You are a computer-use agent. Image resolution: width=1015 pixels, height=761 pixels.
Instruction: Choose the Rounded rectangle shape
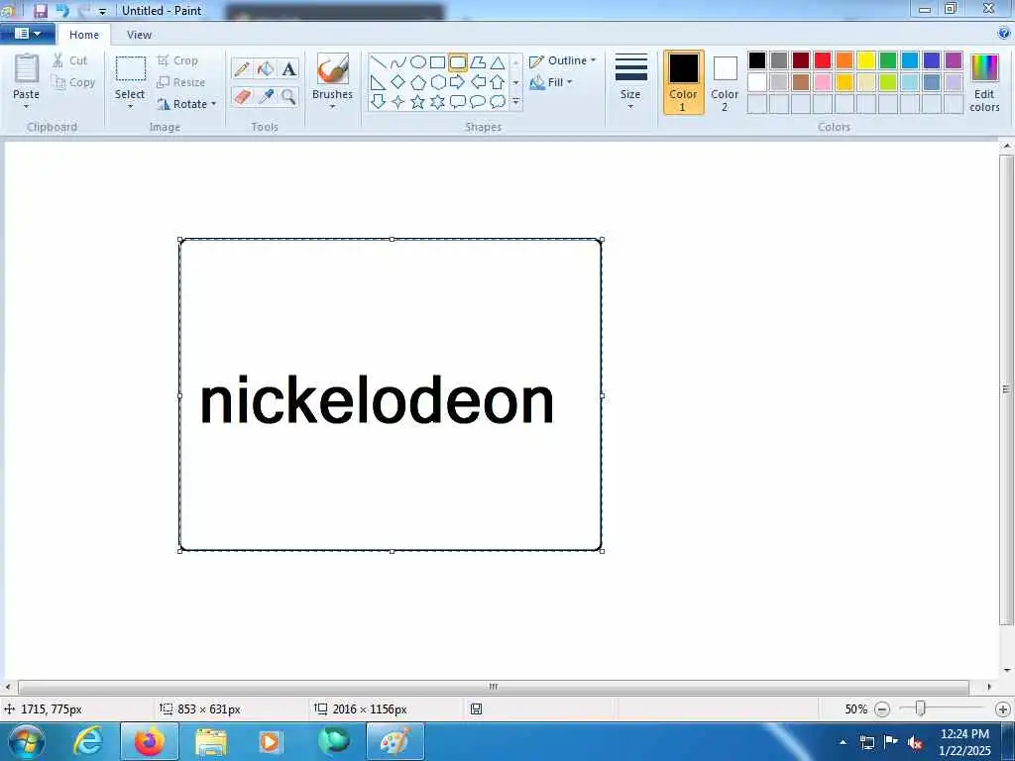coord(458,62)
